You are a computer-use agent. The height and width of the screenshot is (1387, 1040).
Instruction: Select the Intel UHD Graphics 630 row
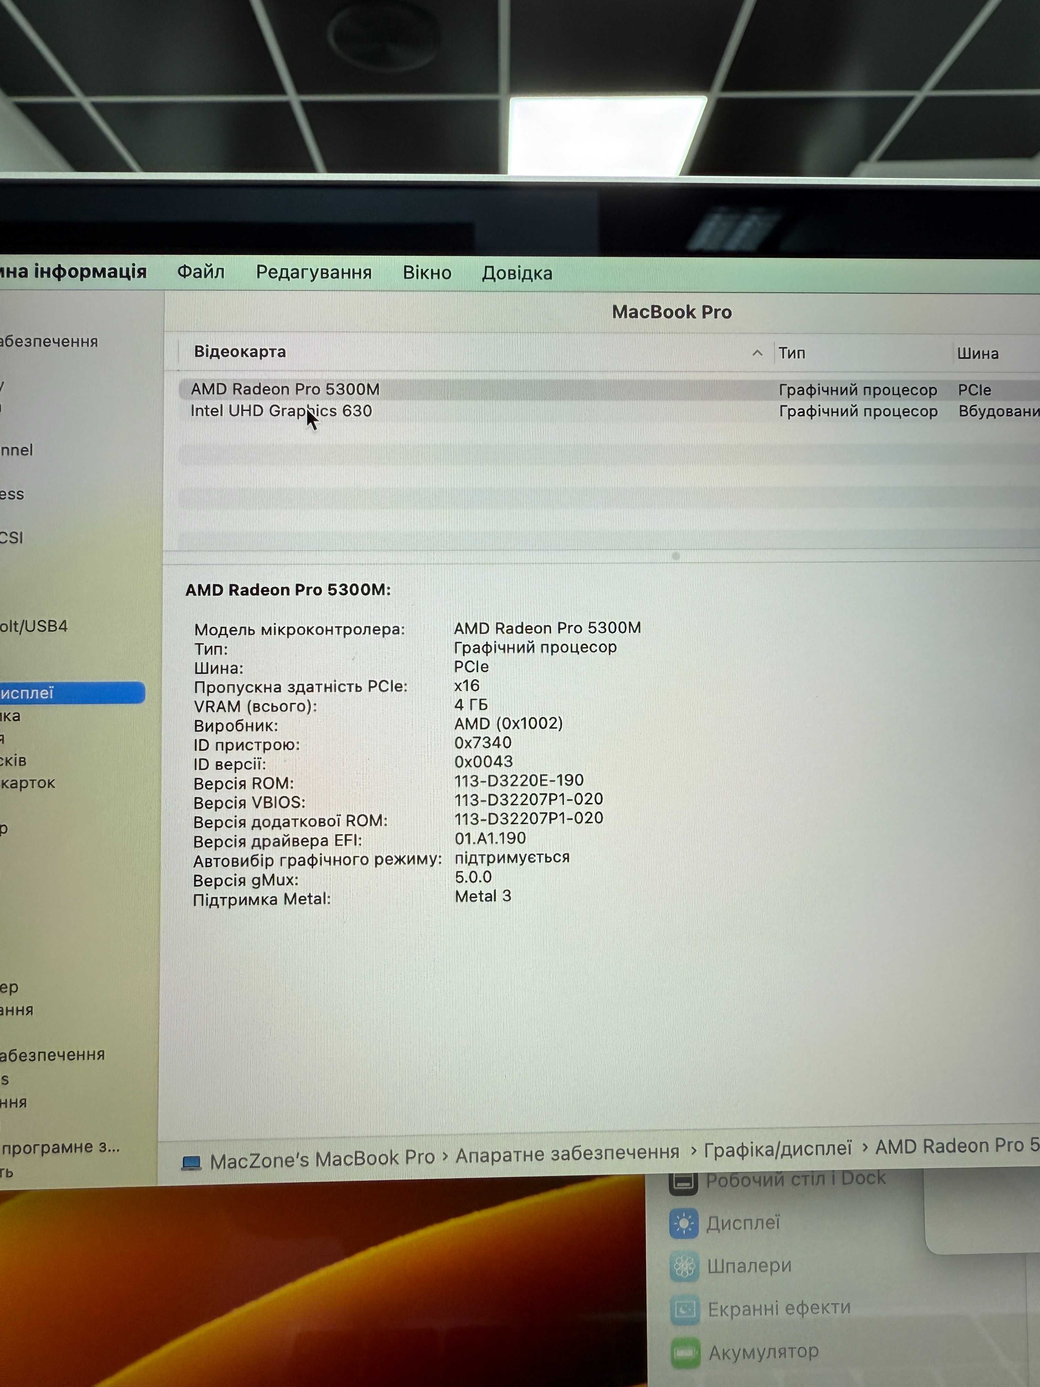609,411
